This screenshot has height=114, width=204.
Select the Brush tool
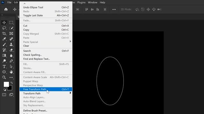[4, 45]
